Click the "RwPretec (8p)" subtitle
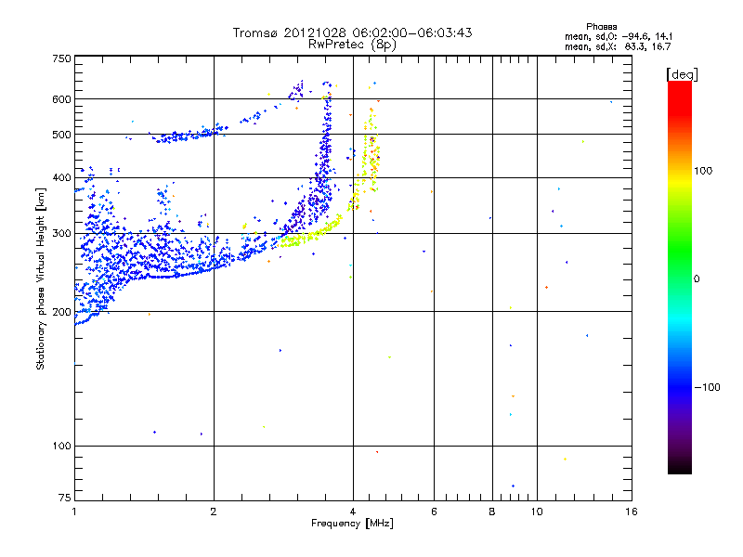The image size is (743, 557). (x=352, y=45)
